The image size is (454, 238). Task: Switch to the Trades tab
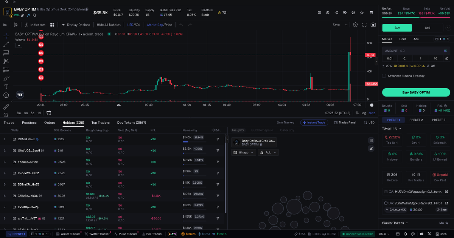pos(9,123)
